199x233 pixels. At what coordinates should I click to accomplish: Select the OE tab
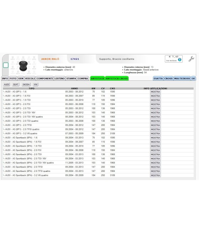point(193,79)
